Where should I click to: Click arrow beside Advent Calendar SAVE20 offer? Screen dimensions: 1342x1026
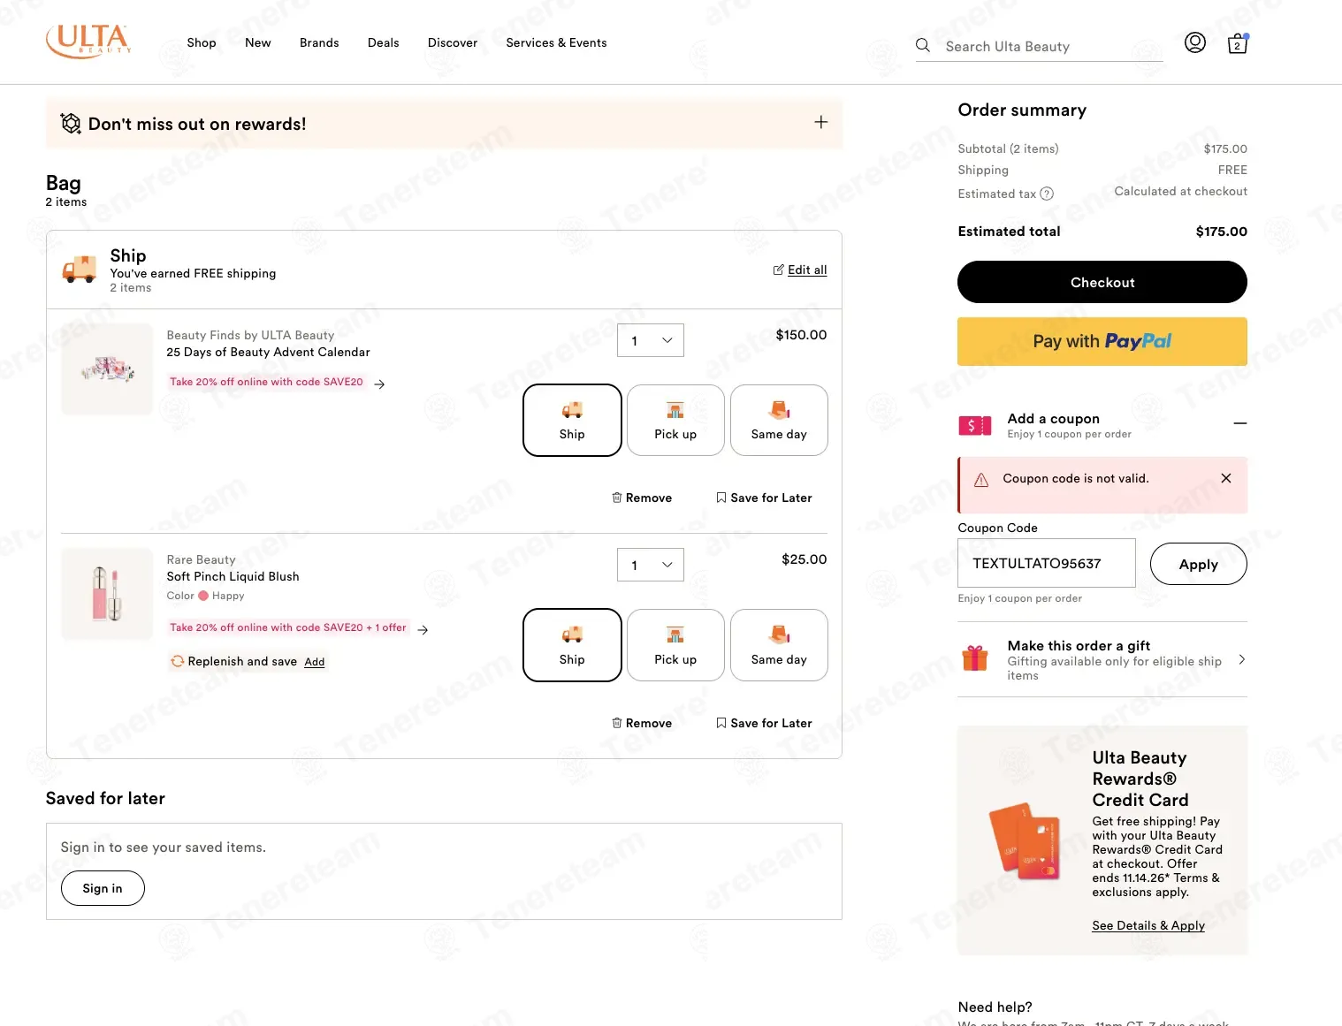click(x=379, y=384)
